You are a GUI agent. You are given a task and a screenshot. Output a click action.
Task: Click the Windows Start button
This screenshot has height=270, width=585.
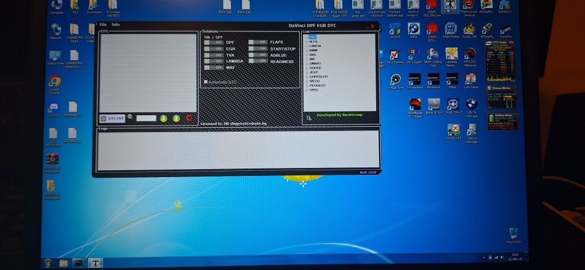point(48,263)
